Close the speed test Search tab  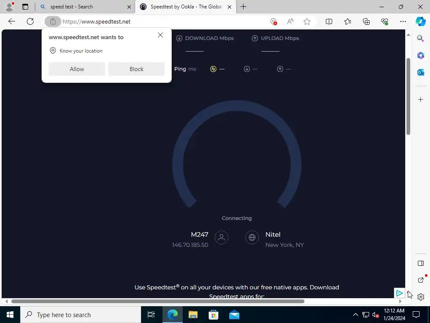pos(129,7)
